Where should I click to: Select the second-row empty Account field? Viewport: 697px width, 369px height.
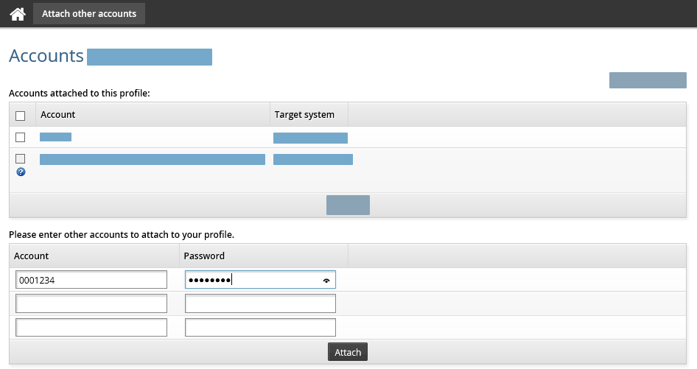(x=91, y=303)
